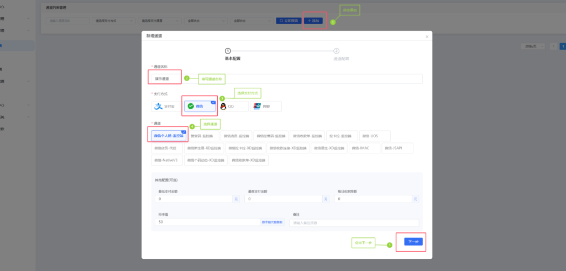Click the plus 添加 button
The height and width of the screenshot is (271, 566).
tap(313, 21)
